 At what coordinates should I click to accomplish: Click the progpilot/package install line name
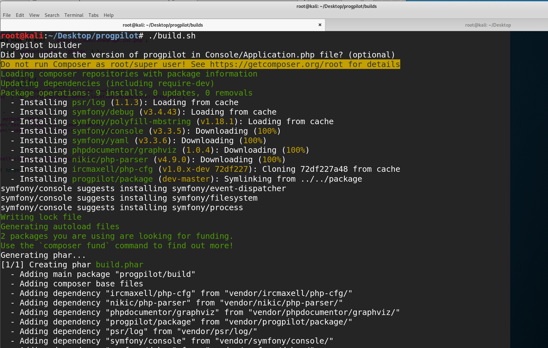coord(112,179)
